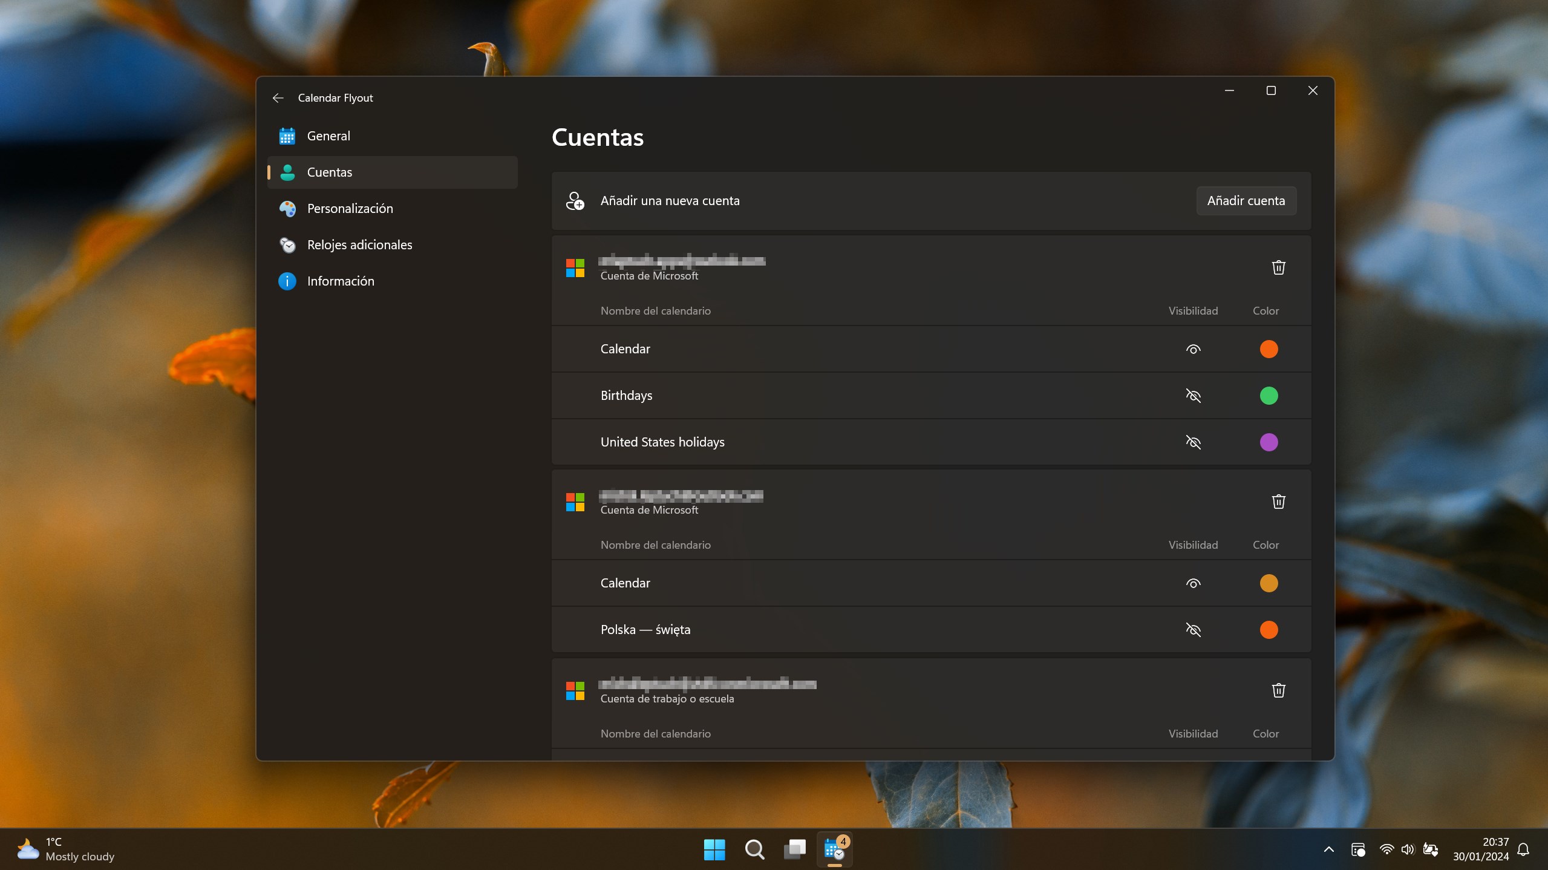Change the amber color of second account's Calendar
The height and width of the screenshot is (870, 1548).
point(1269,583)
